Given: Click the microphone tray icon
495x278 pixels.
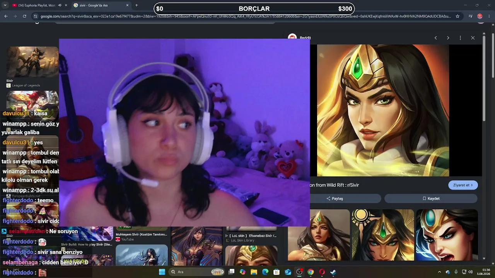Looking at the screenshot, I should click(x=456, y=272).
